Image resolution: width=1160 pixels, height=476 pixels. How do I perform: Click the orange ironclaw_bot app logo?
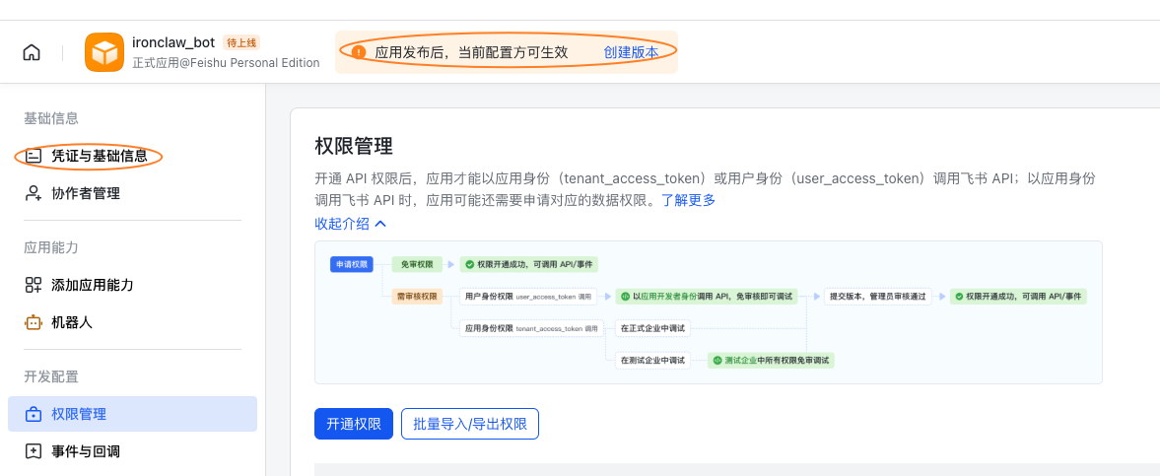click(104, 52)
